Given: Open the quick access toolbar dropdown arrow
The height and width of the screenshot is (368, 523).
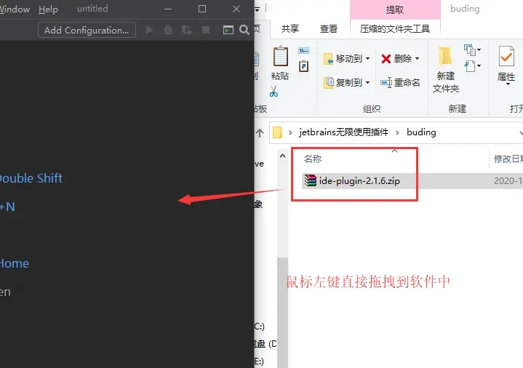Looking at the screenshot, I should tap(257, 9).
